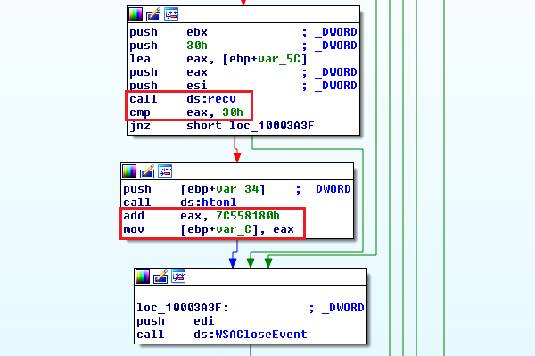Click the _DWORD comment on the 'push ebx' line

click(x=330, y=32)
